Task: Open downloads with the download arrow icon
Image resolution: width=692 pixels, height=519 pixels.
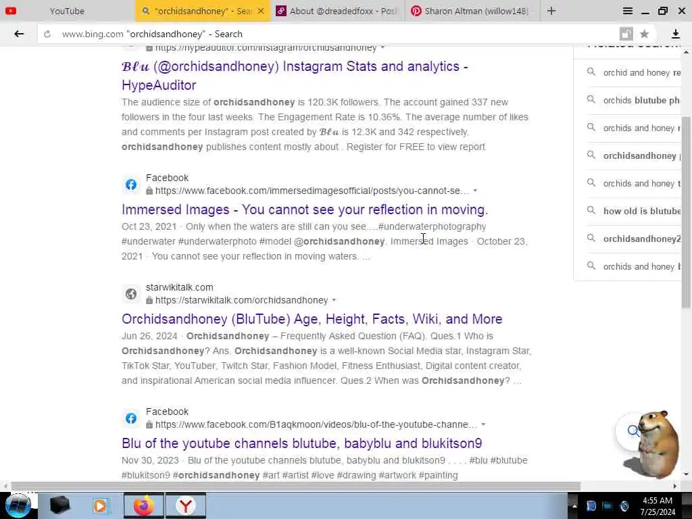Action: (x=675, y=34)
